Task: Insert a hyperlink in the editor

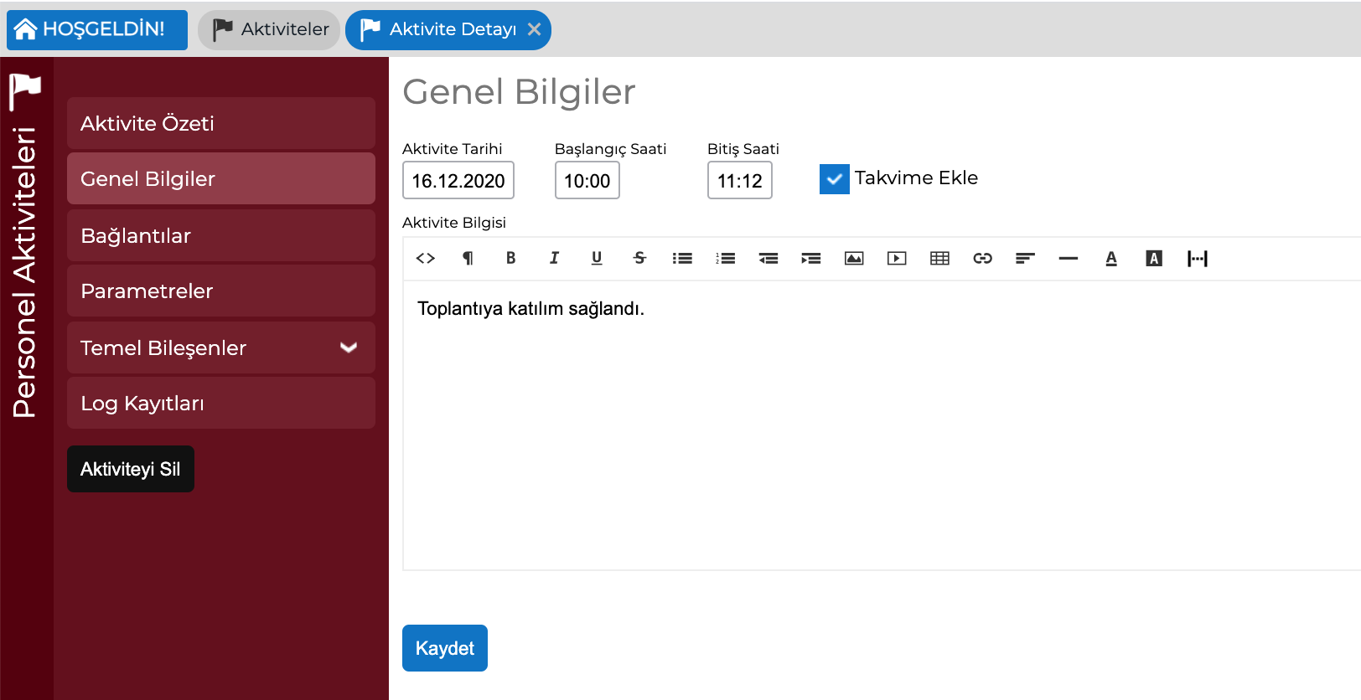Action: [x=983, y=259]
